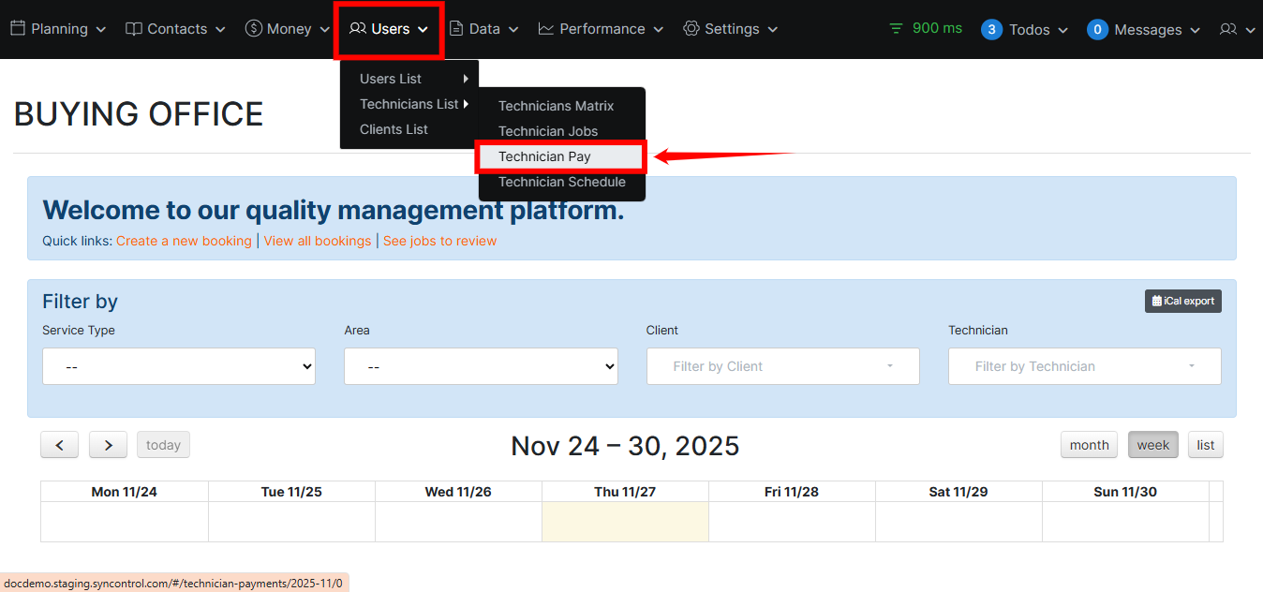Viewport: 1263px width, 592px height.
Task: Expand the Filter by Technician combo box
Action: tap(1084, 366)
